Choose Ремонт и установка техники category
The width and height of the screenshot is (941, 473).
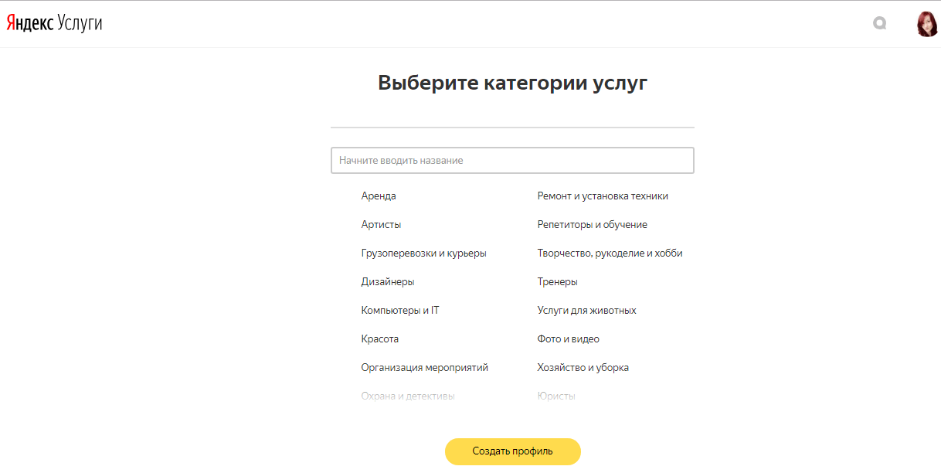(x=603, y=196)
